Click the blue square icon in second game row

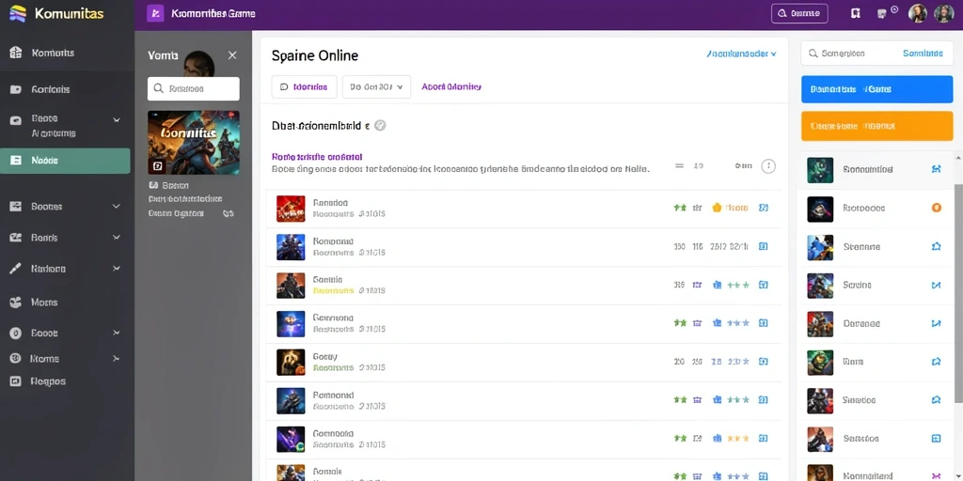pos(764,247)
